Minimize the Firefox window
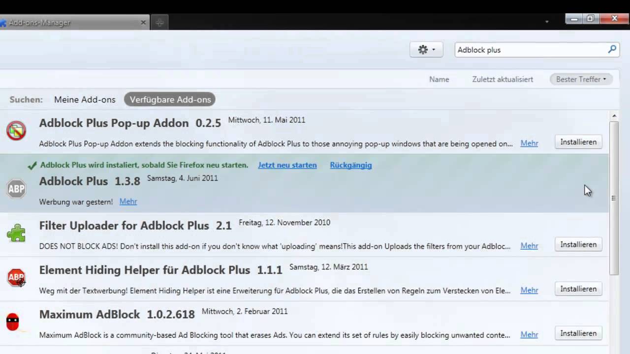The image size is (630, 354). (574, 19)
